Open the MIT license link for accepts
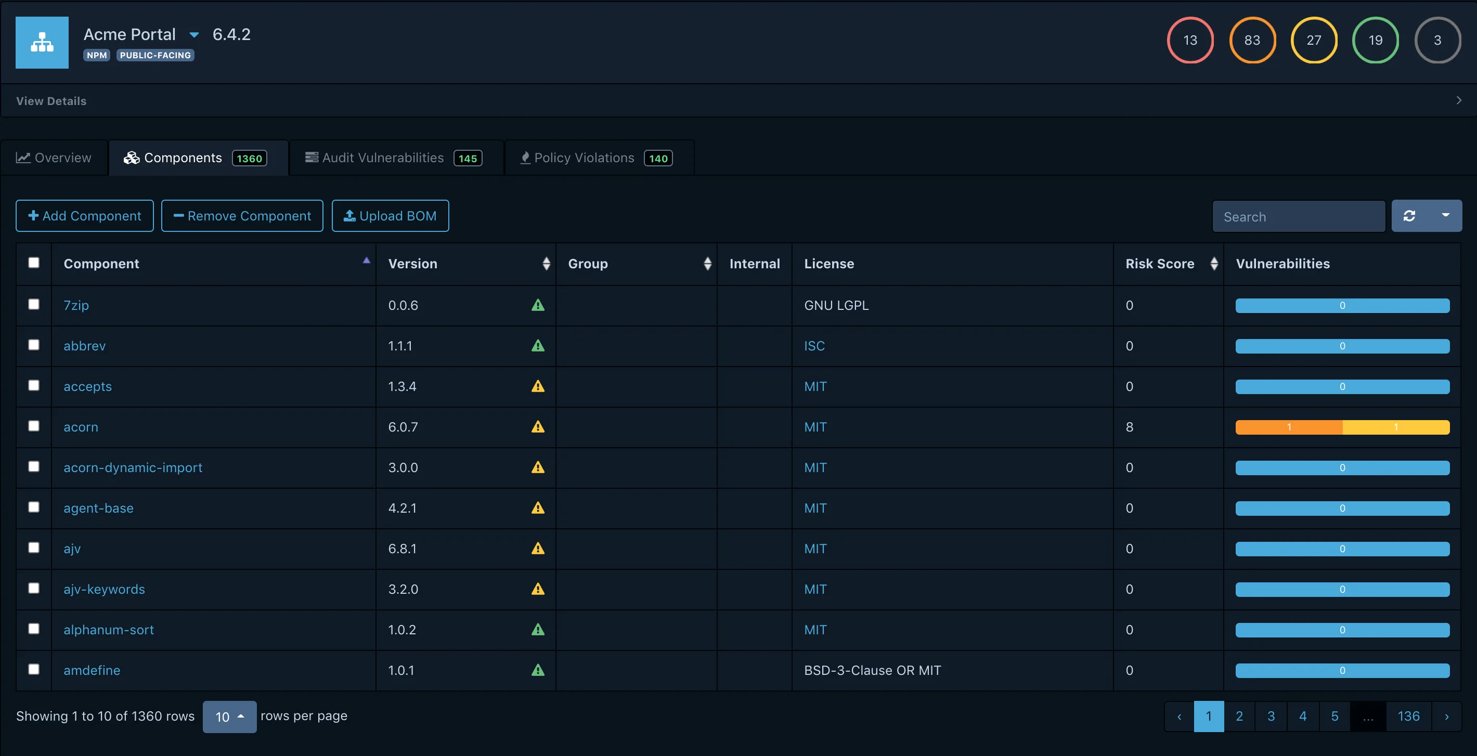Image resolution: width=1477 pixels, height=756 pixels. coord(815,386)
